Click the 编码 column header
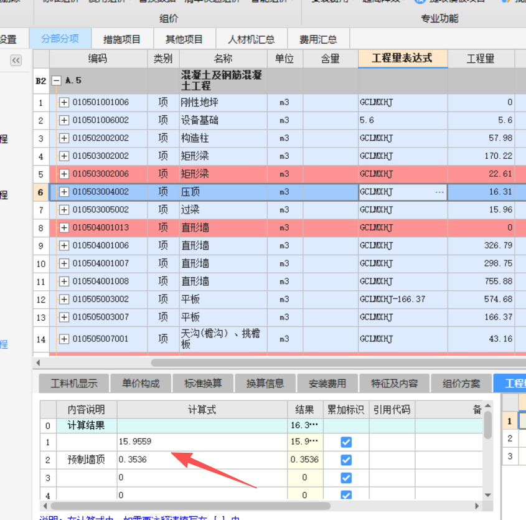The height and width of the screenshot is (520, 526). (x=98, y=59)
